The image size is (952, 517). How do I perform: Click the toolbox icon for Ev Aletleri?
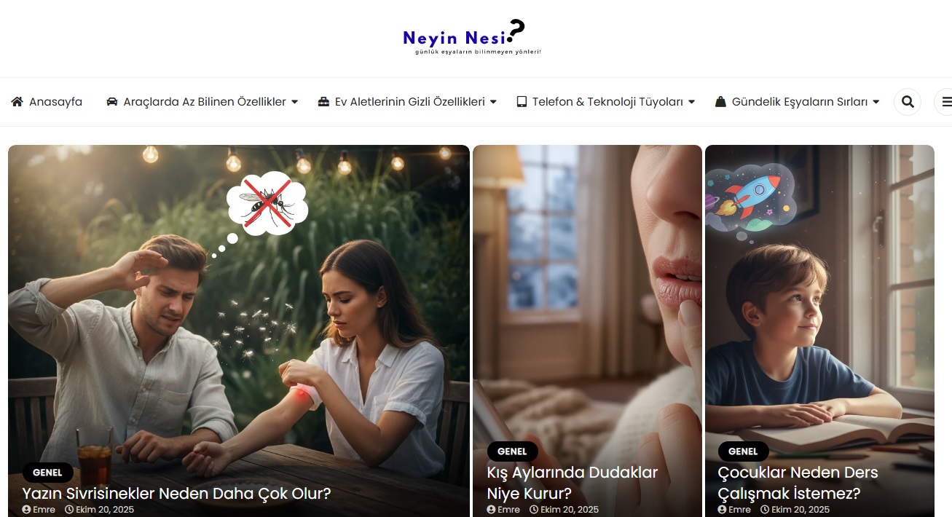click(x=323, y=102)
